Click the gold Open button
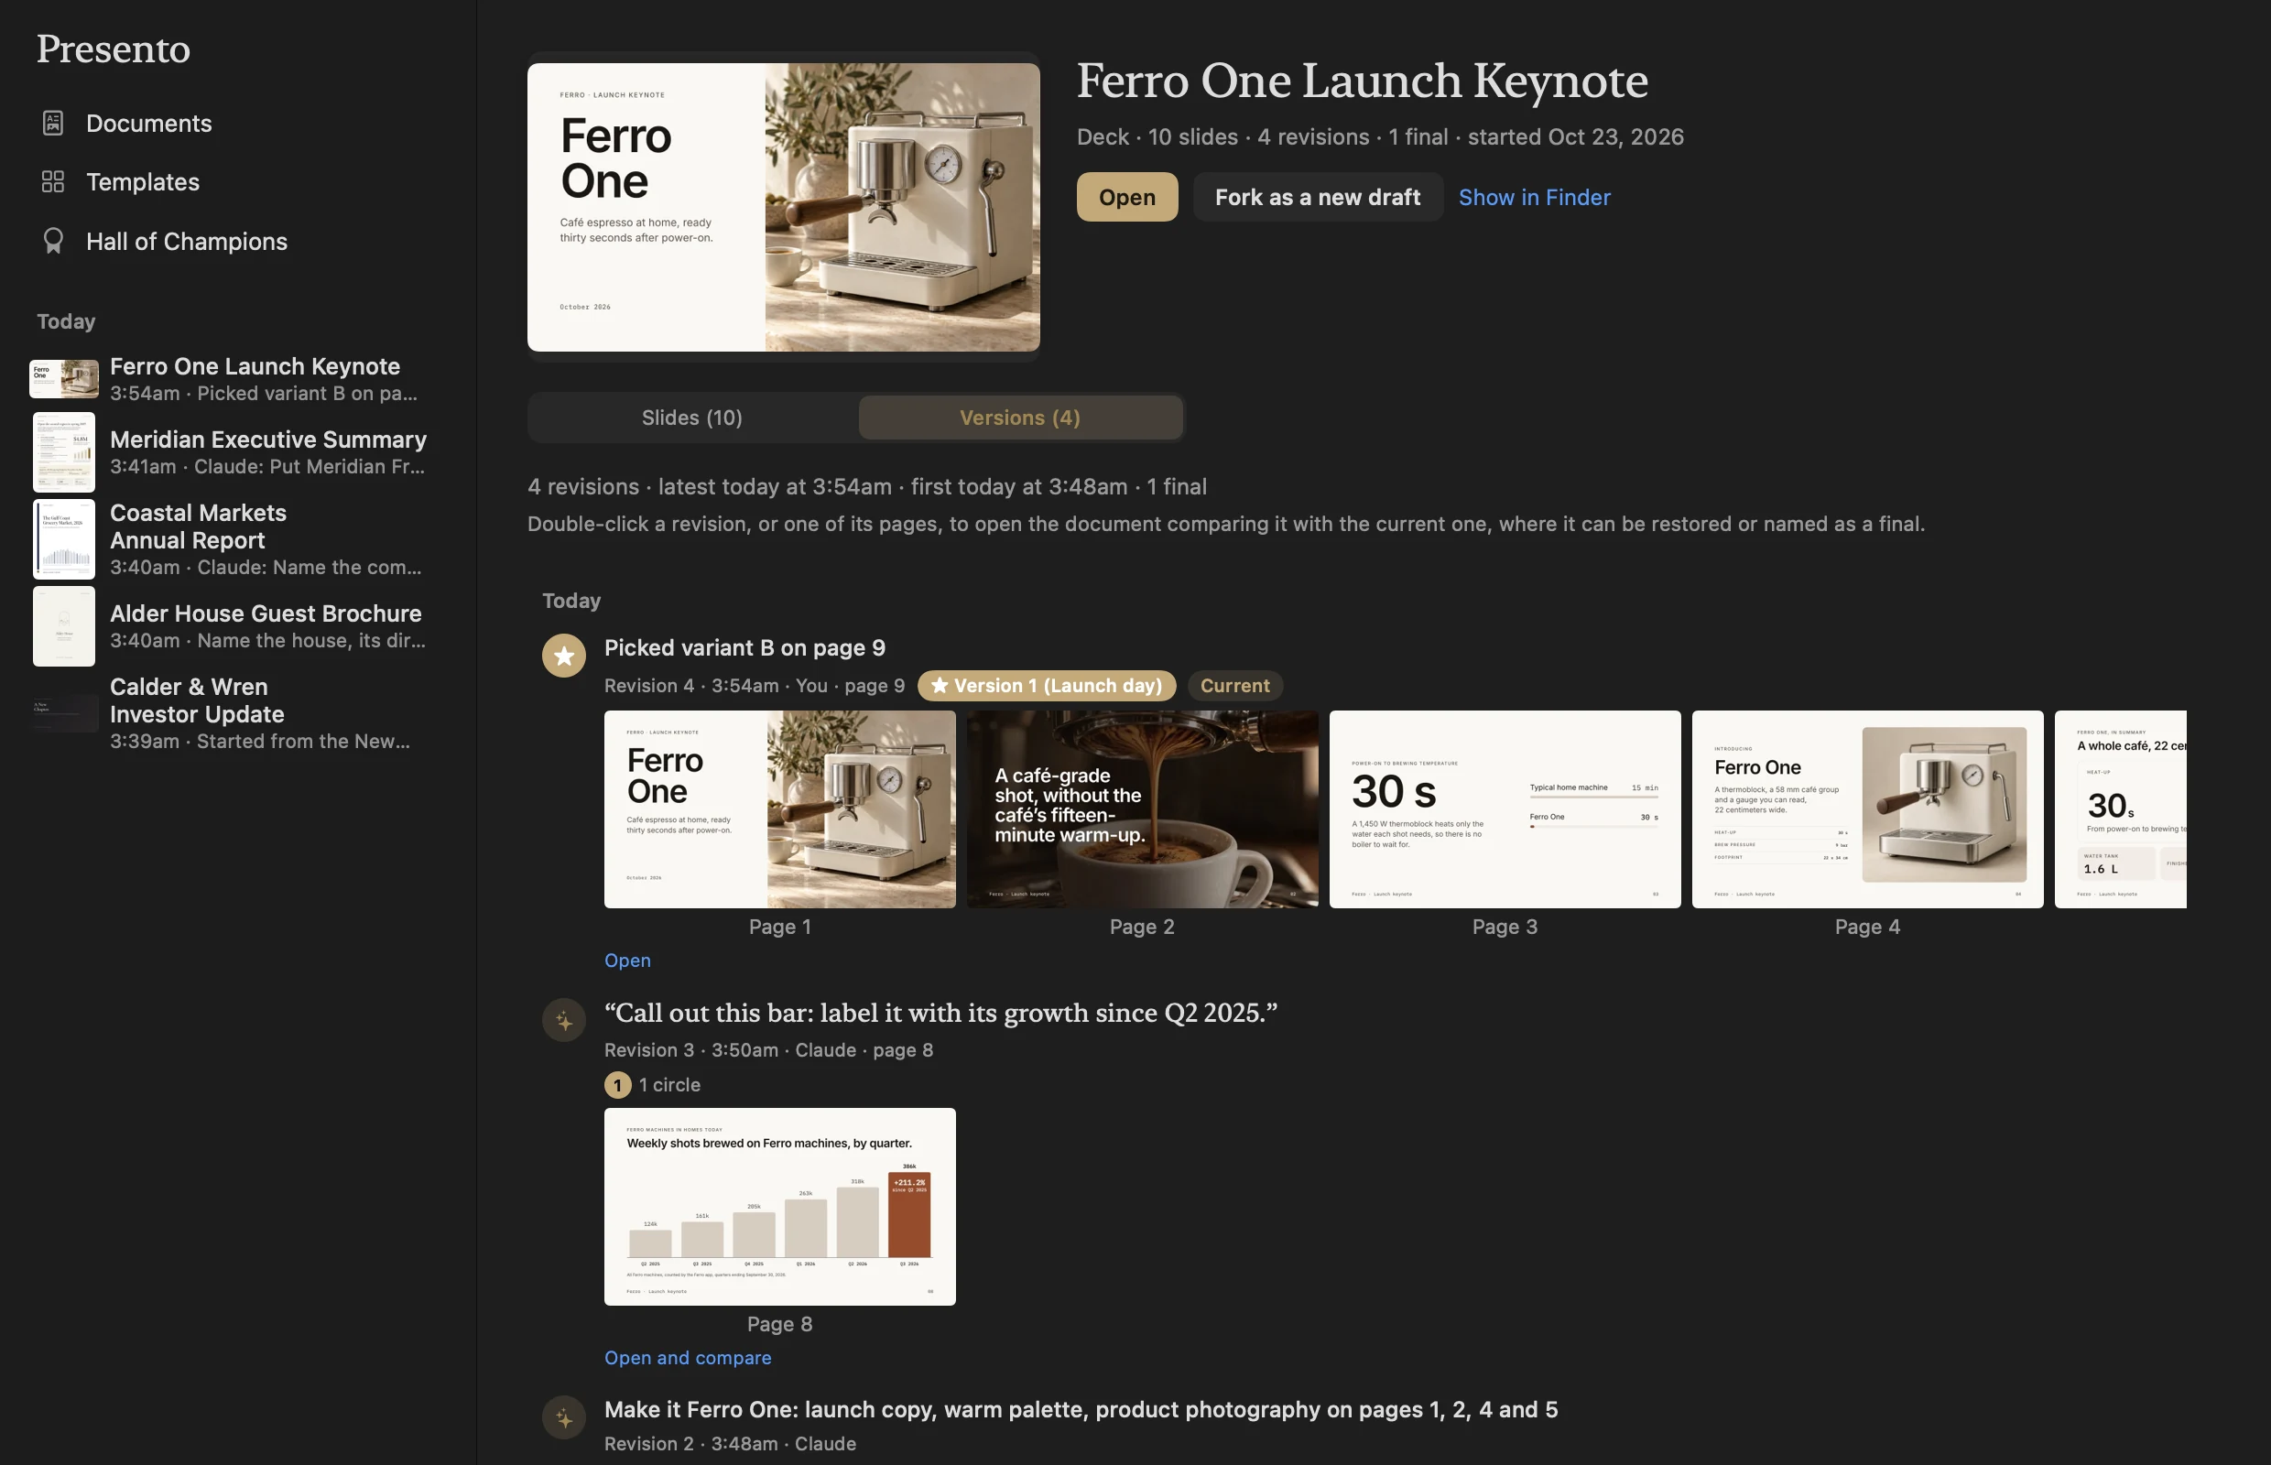Image resolution: width=2271 pixels, height=1465 pixels. [1127, 197]
